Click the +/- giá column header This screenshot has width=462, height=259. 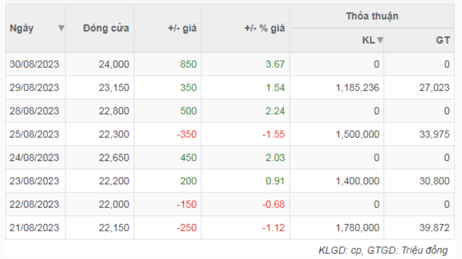coord(182,28)
